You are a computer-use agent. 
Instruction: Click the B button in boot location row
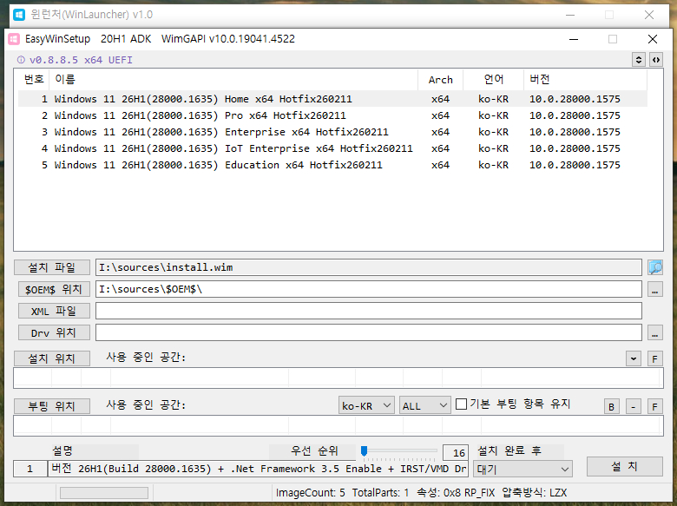click(x=611, y=406)
